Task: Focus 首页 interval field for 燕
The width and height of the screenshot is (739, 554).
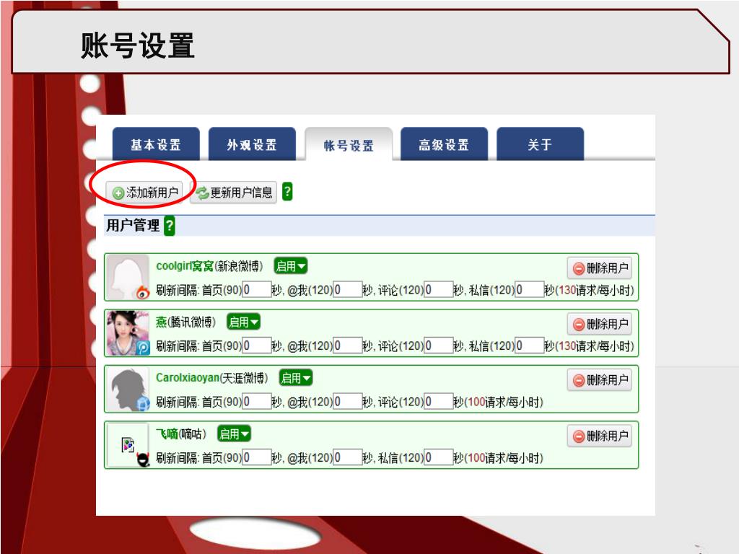Action: tap(256, 346)
